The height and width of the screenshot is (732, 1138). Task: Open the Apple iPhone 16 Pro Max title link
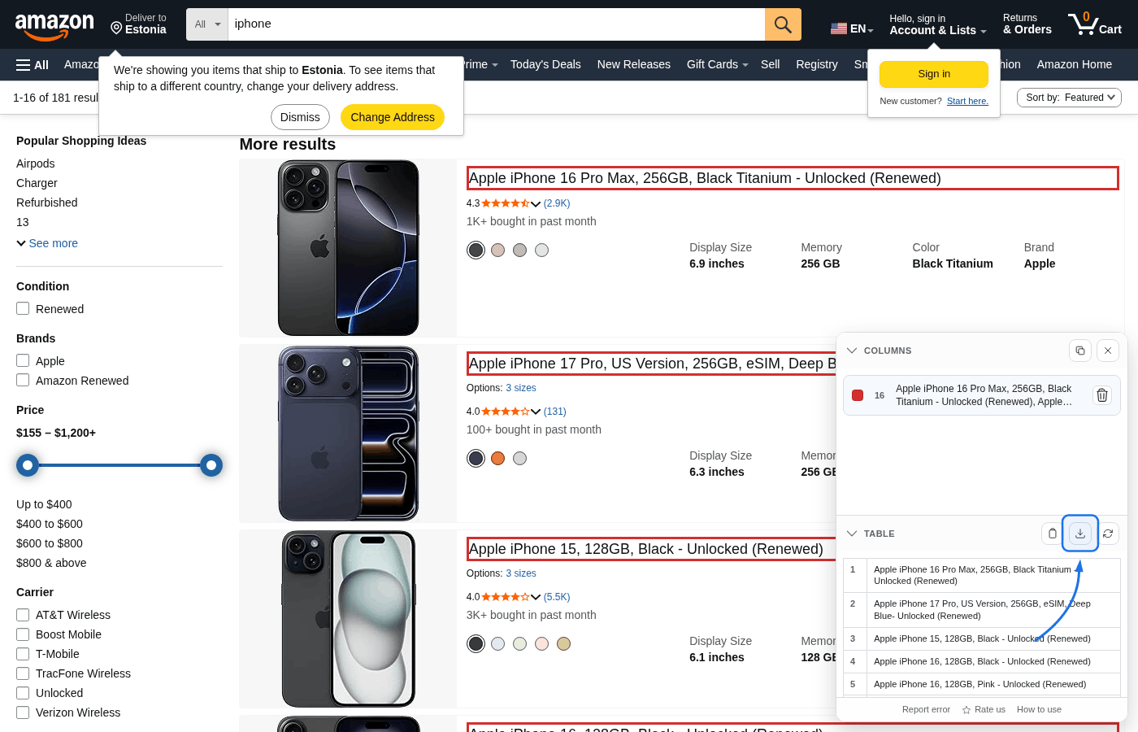point(705,178)
